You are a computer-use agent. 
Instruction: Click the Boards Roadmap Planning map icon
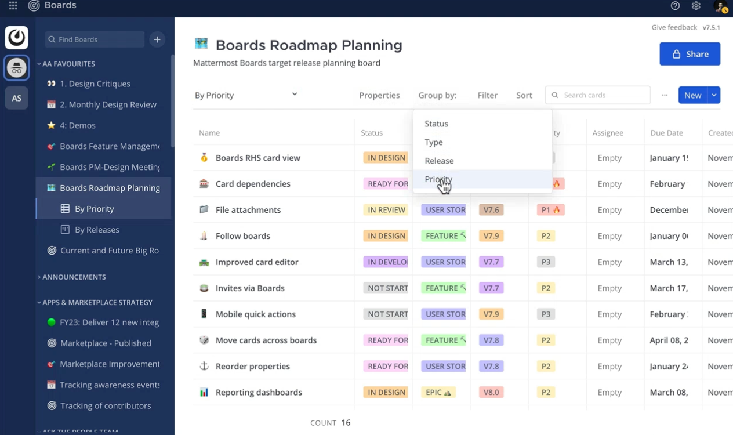pyautogui.click(x=201, y=44)
